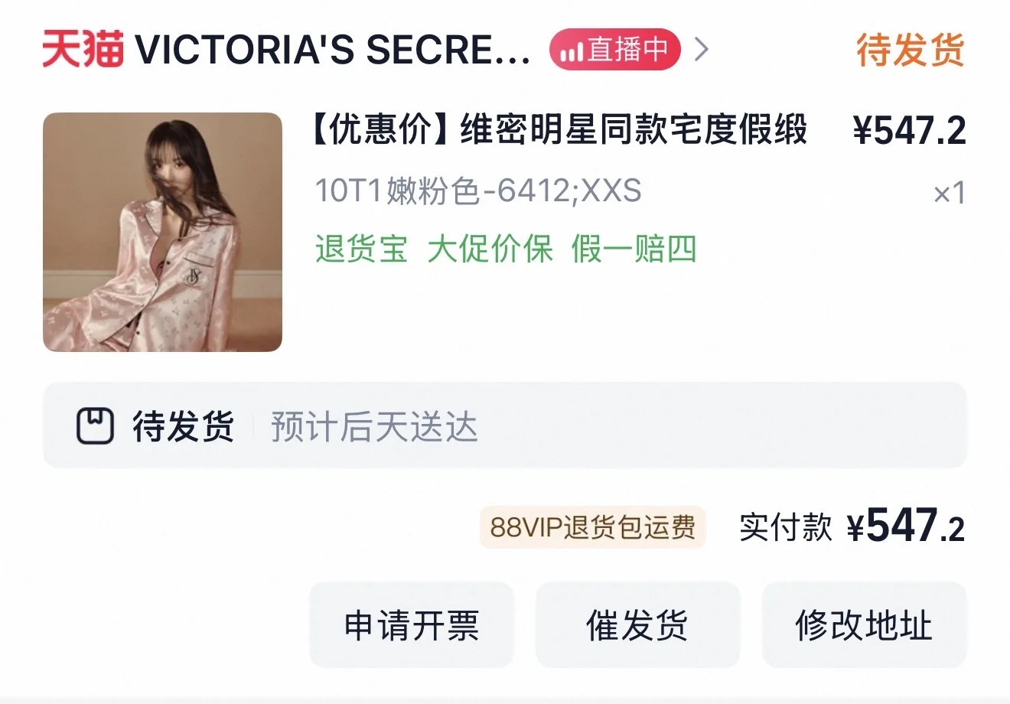The image size is (1010, 704).
Task: Open the VICTORIA'S SECRET store name
Action: point(332,51)
